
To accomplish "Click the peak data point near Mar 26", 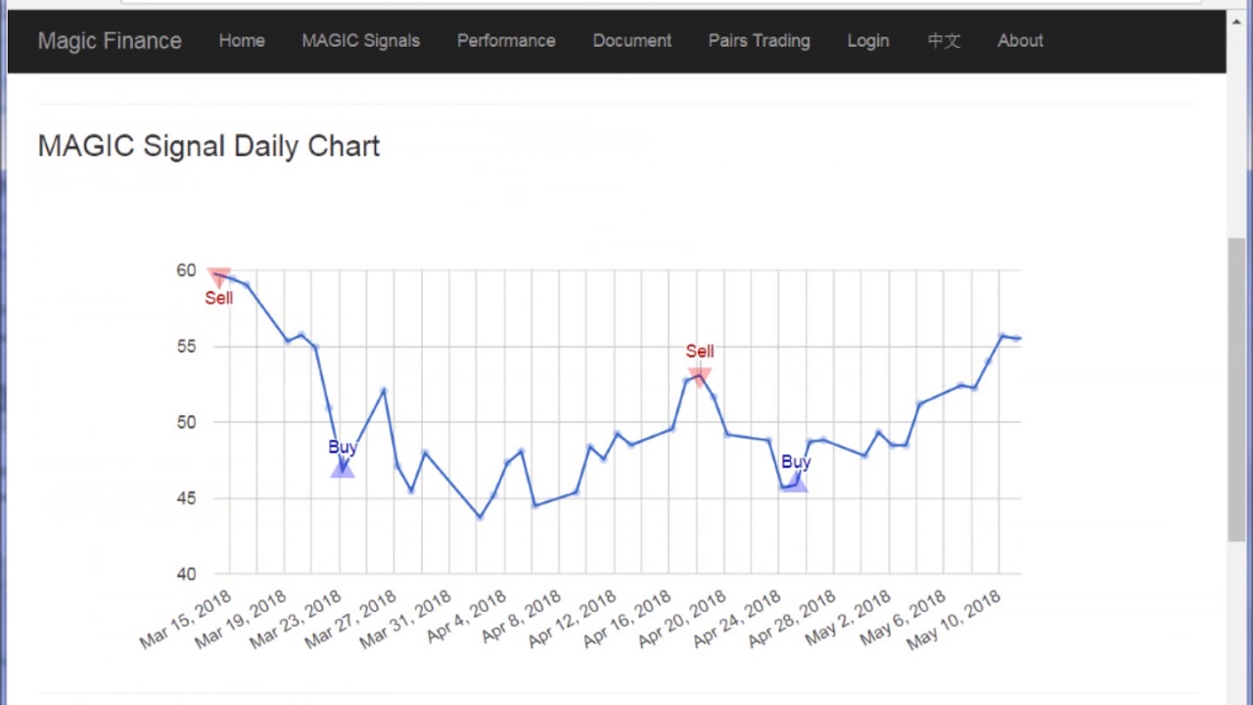I will [x=384, y=391].
